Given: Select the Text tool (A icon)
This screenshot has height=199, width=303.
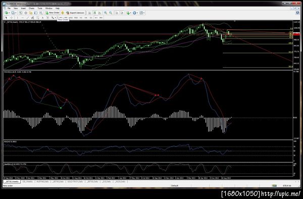Looking at the screenshot, I should [42, 18].
